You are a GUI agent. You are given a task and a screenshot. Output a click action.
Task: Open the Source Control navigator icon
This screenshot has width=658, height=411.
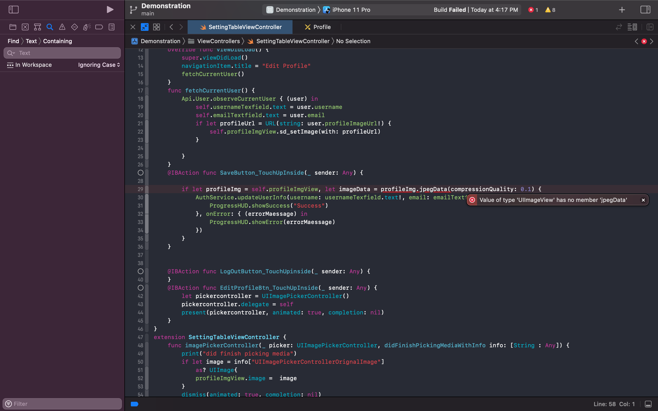click(x=25, y=27)
